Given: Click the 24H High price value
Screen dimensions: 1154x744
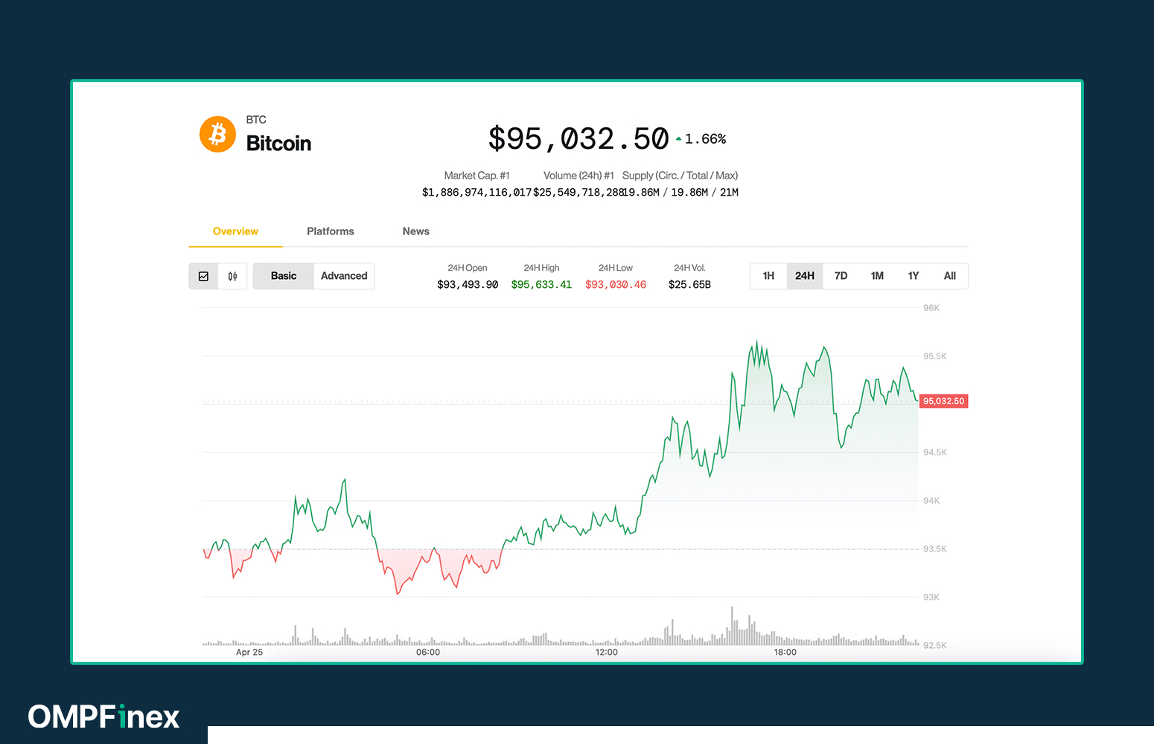Looking at the screenshot, I should click(x=541, y=283).
